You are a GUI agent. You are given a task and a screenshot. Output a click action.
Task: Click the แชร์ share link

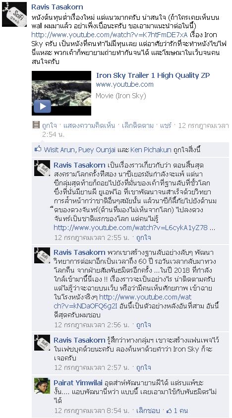pyautogui.click(x=166, y=125)
